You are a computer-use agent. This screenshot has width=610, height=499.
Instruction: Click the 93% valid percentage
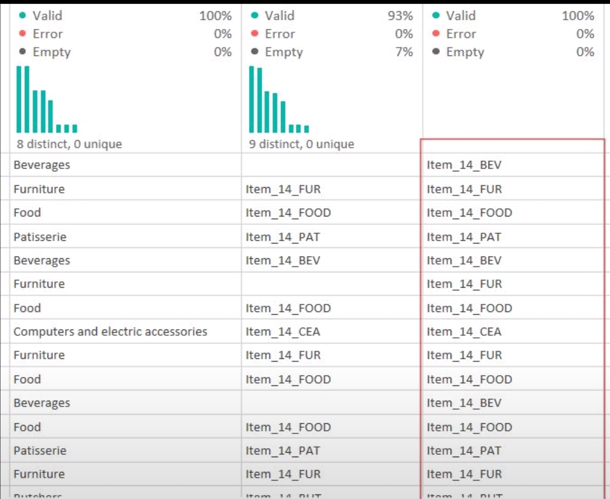point(400,16)
